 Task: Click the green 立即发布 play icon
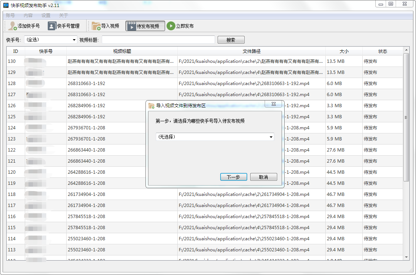pyautogui.click(x=171, y=26)
